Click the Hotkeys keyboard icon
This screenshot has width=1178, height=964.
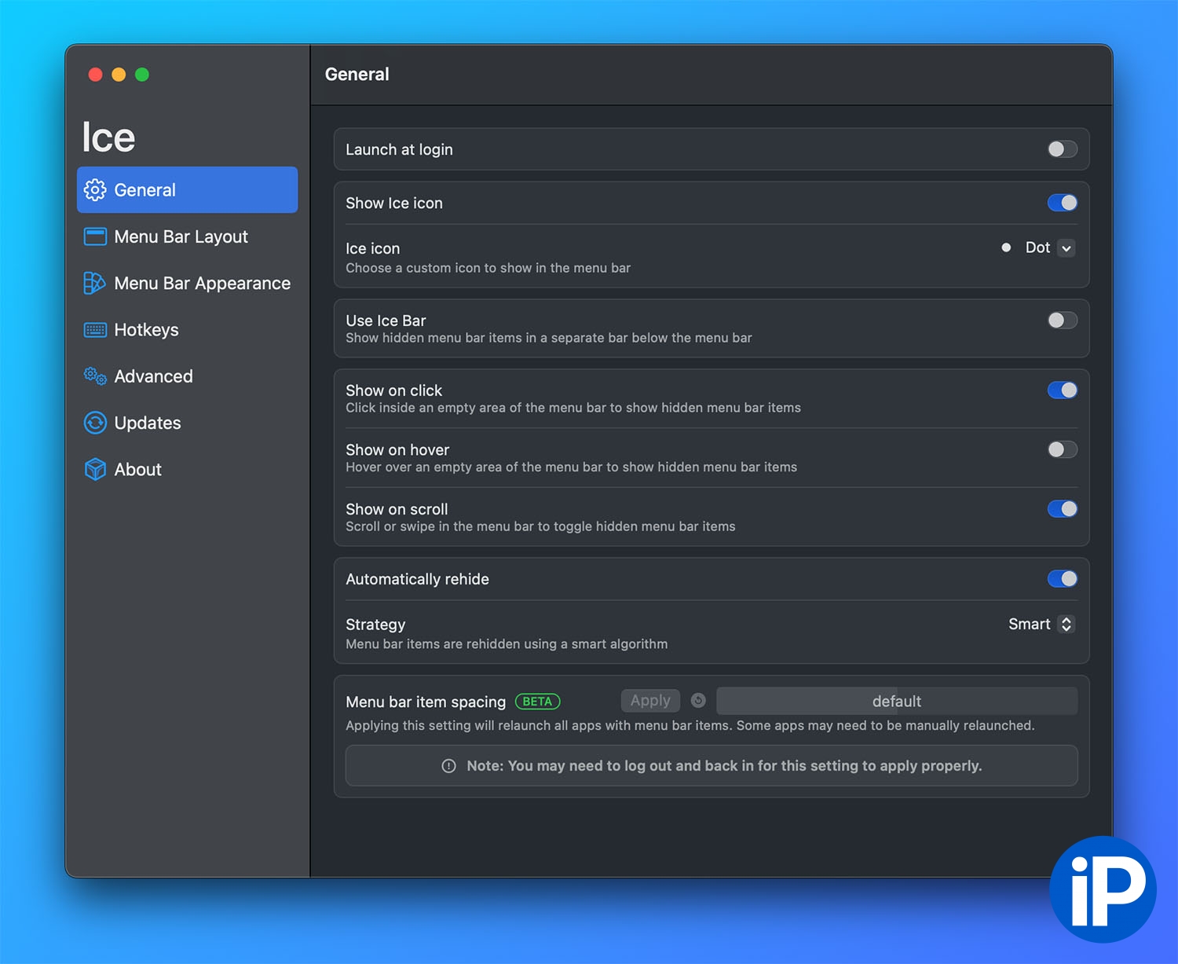[95, 330]
